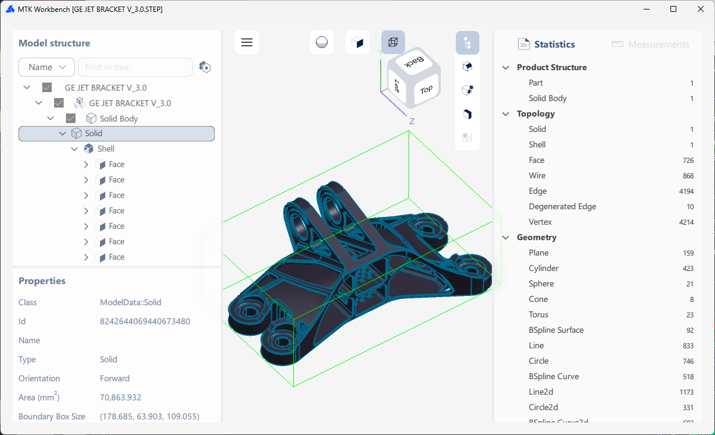Viewport: 715px width, 435px height.
Task: Open the hamburger main menu
Action: click(x=247, y=42)
